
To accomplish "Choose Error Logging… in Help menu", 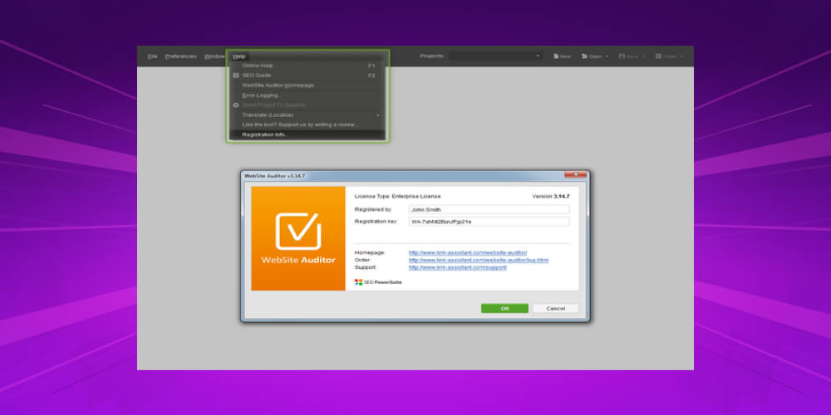I will [x=307, y=95].
